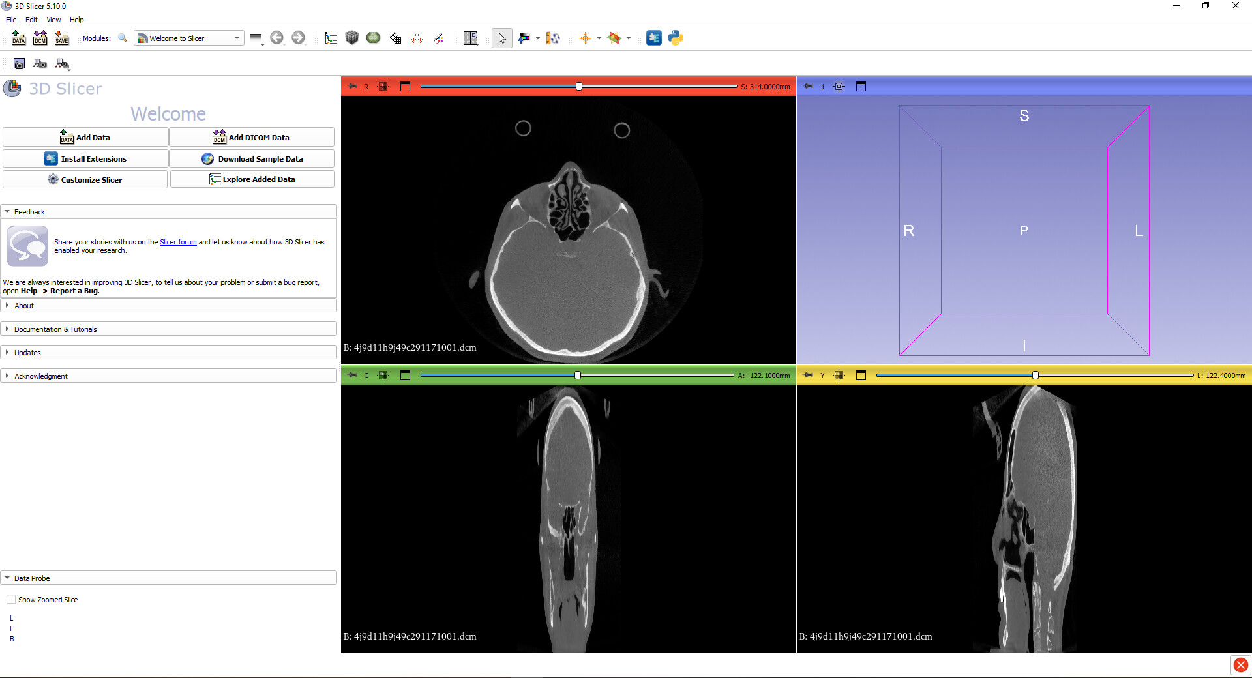The image size is (1252, 678).
Task: Open the Segment Editor module icon
Action: [x=439, y=38]
